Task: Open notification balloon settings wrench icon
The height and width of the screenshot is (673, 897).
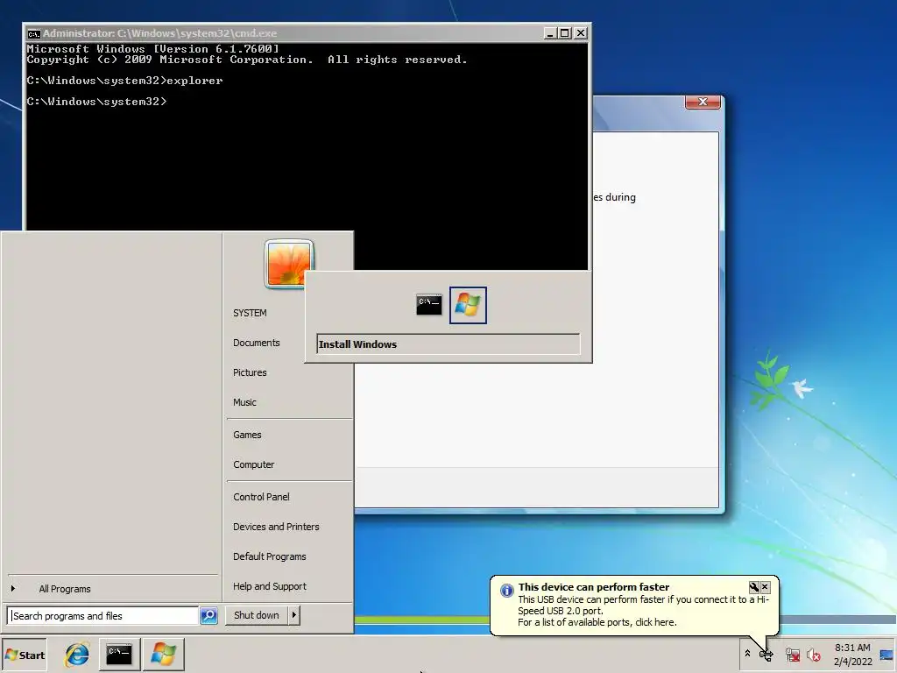Action: 754,586
